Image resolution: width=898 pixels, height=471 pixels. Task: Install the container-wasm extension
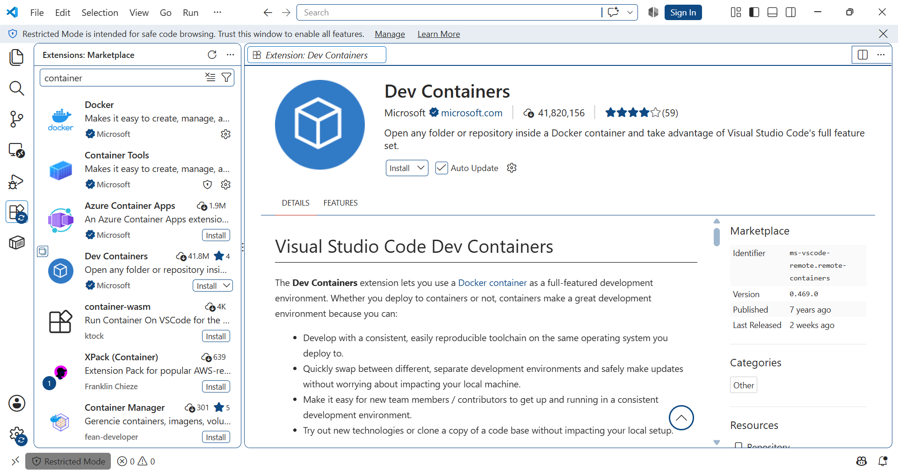tap(216, 336)
